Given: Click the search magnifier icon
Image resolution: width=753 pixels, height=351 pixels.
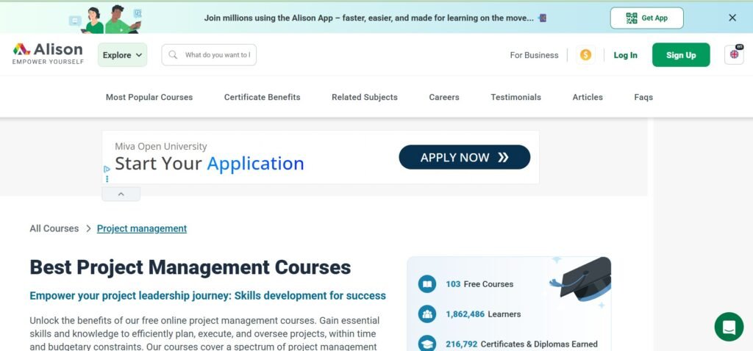Looking at the screenshot, I should point(173,54).
